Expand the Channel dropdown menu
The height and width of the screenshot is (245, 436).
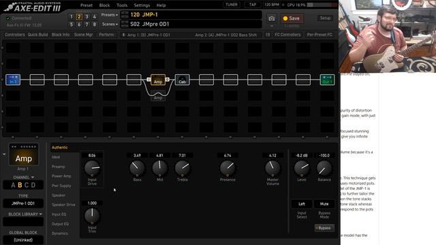click(24, 177)
